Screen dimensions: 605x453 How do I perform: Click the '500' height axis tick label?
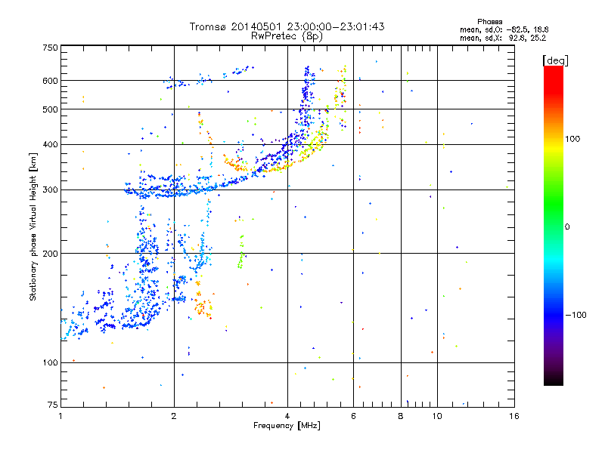[x=50, y=109]
